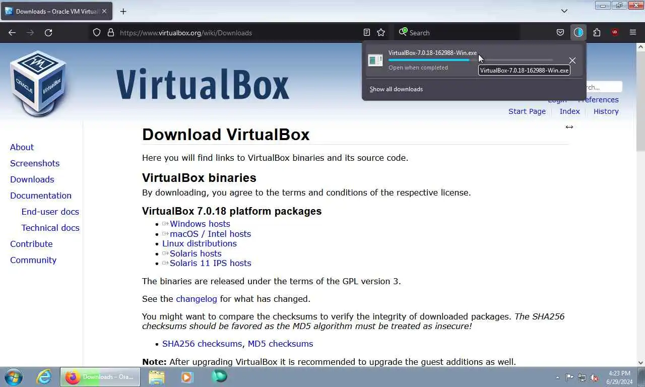
Task: Open the extensions puzzle icon
Action: [597, 32]
